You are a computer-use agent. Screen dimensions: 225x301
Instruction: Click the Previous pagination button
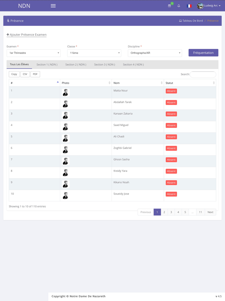tap(146, 212)
